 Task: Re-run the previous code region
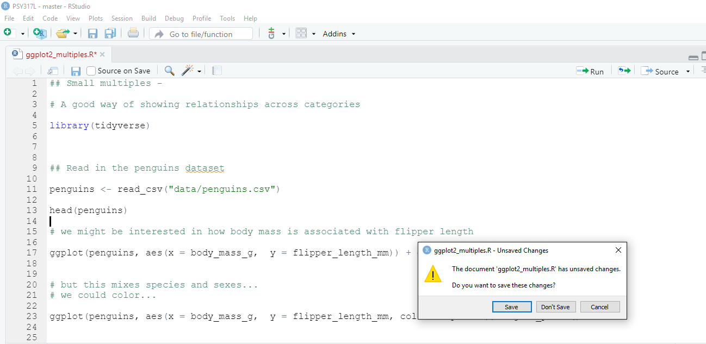coord(624,71)
